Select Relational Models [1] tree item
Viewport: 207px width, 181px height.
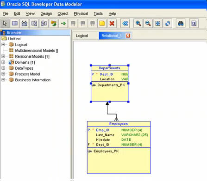point(32,56)
